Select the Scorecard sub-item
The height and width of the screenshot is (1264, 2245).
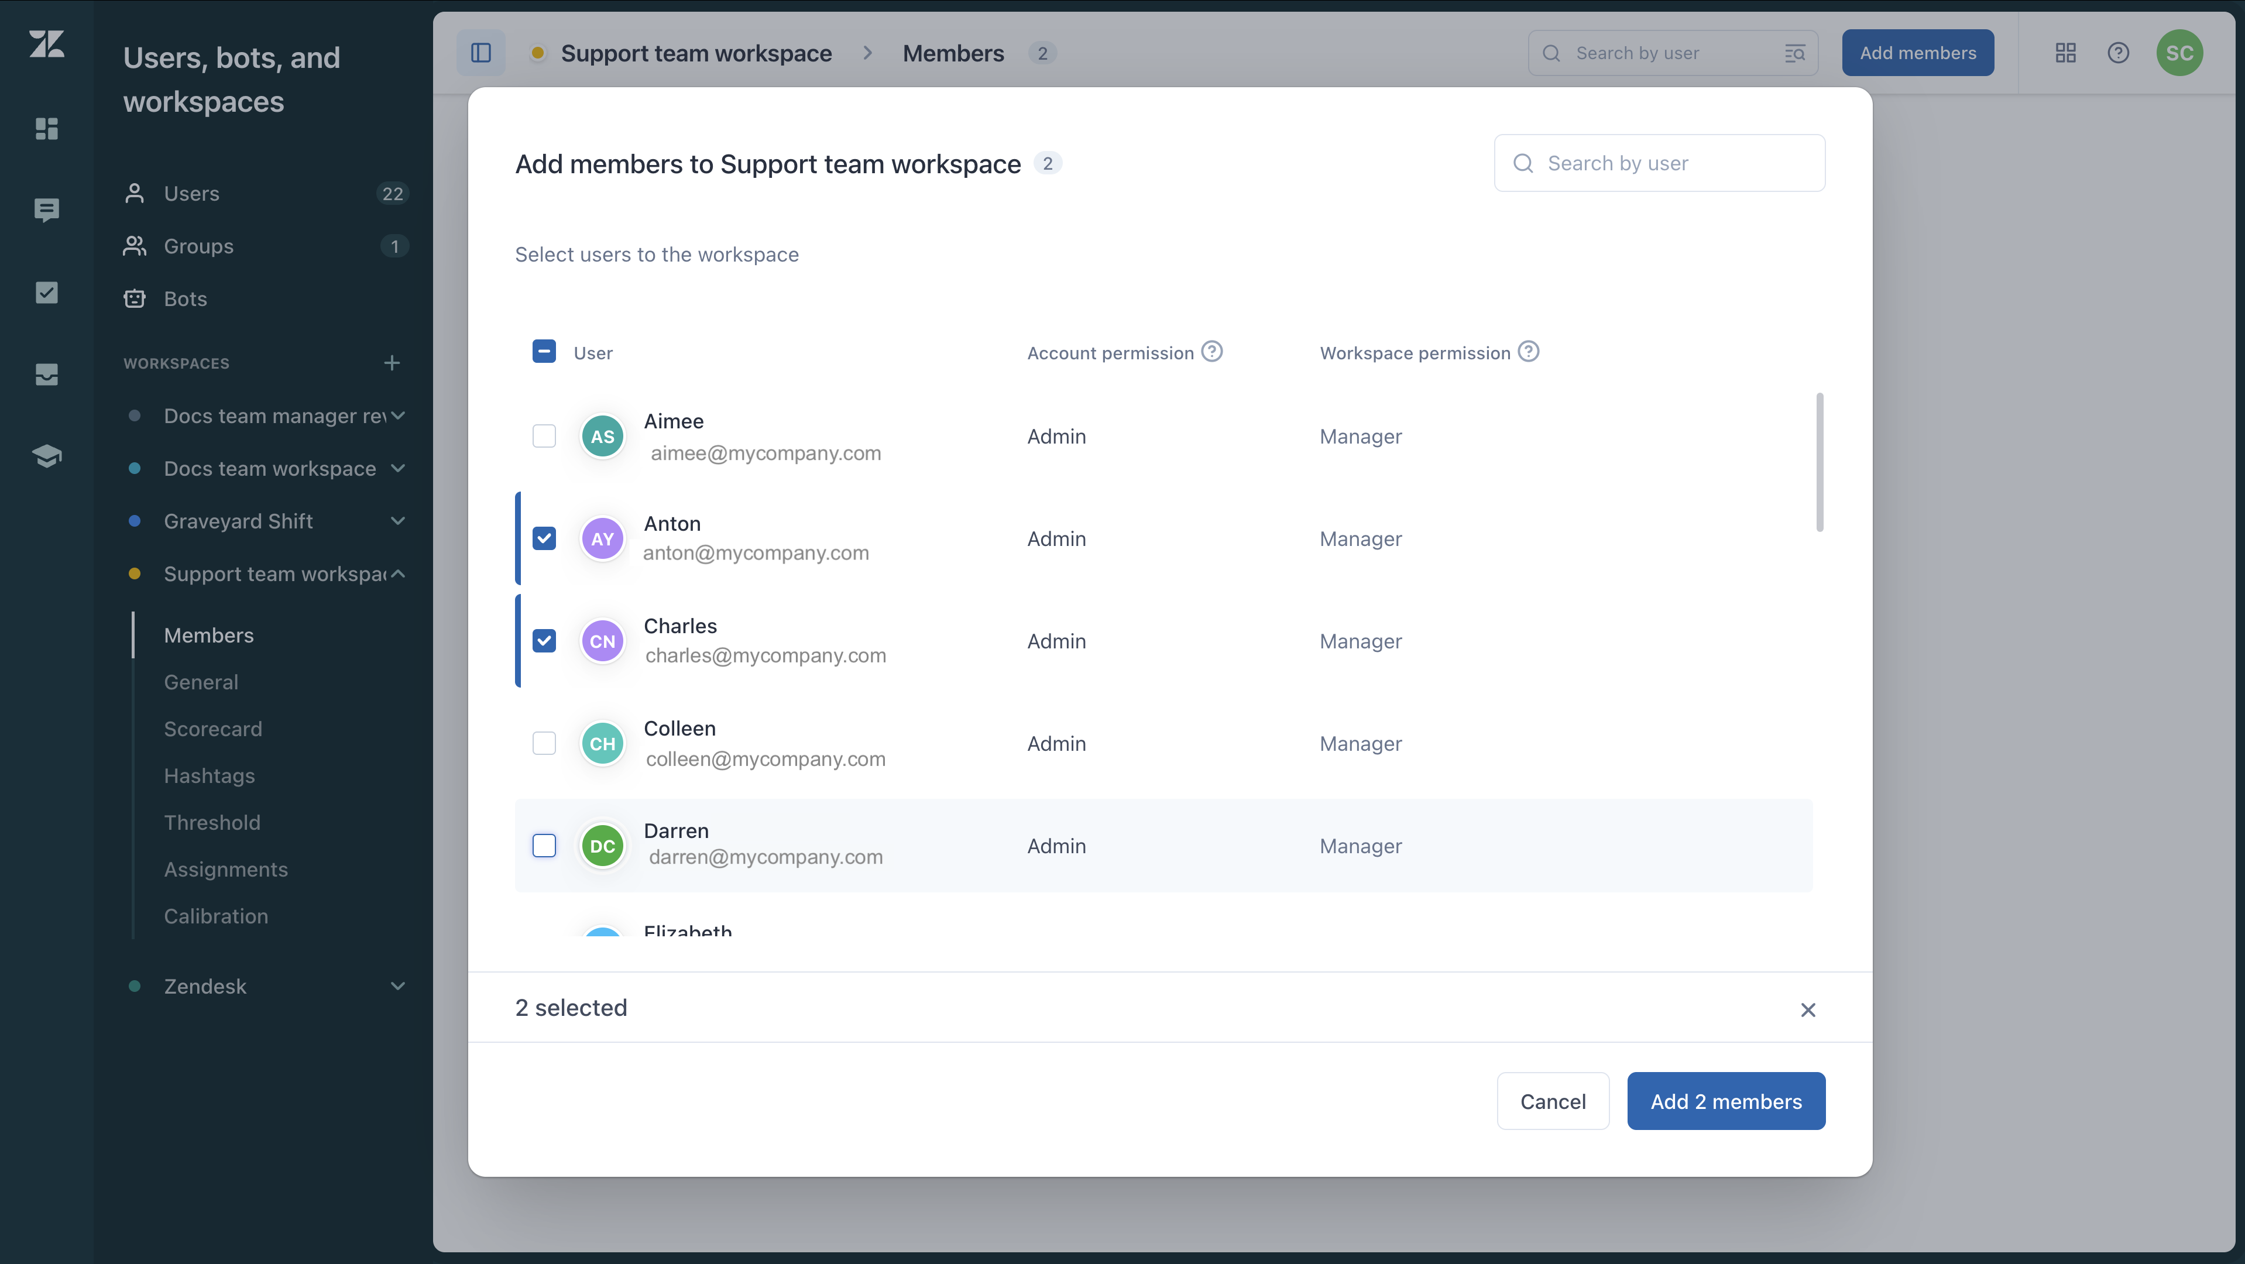pyautogui.click(x=212, y=729)
